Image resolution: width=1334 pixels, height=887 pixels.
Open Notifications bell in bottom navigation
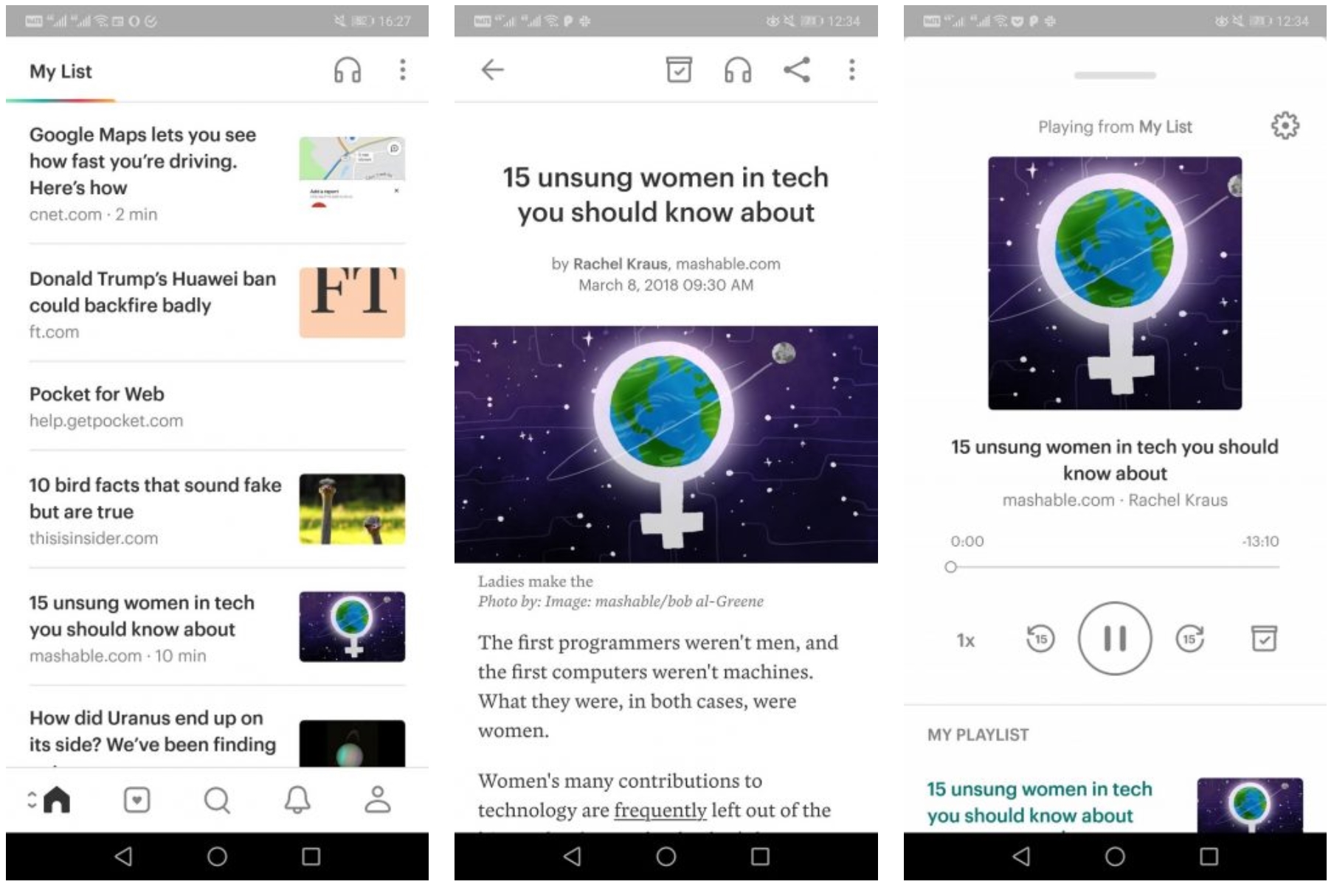click(297, 800)
